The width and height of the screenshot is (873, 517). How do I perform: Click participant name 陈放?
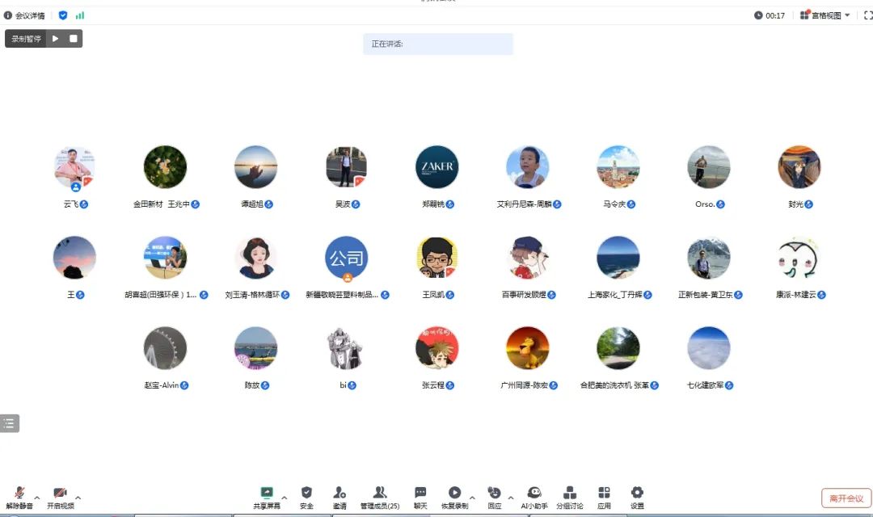(x=251, y=385)
